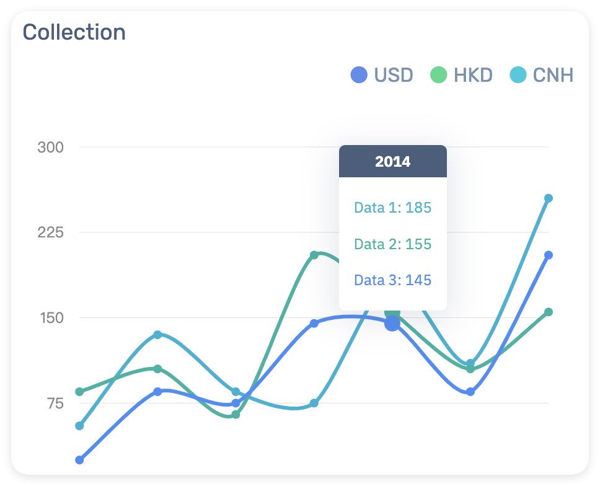
Task: Click the 2014 tooltip header
Action: tap(392, 161)
